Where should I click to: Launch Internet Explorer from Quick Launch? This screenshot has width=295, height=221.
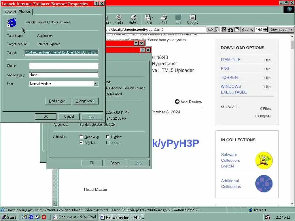coord(31,217)
